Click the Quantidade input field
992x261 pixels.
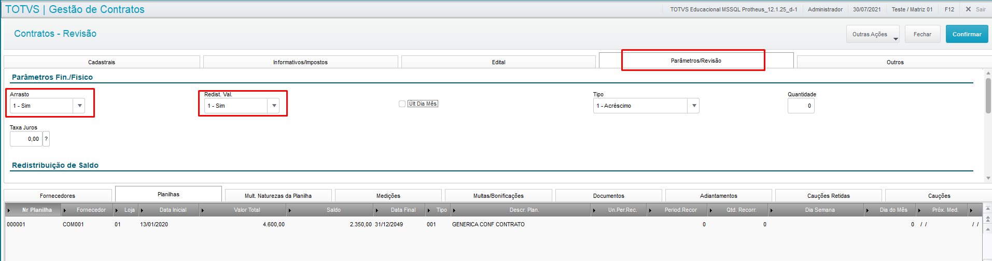tap(801, 106)
